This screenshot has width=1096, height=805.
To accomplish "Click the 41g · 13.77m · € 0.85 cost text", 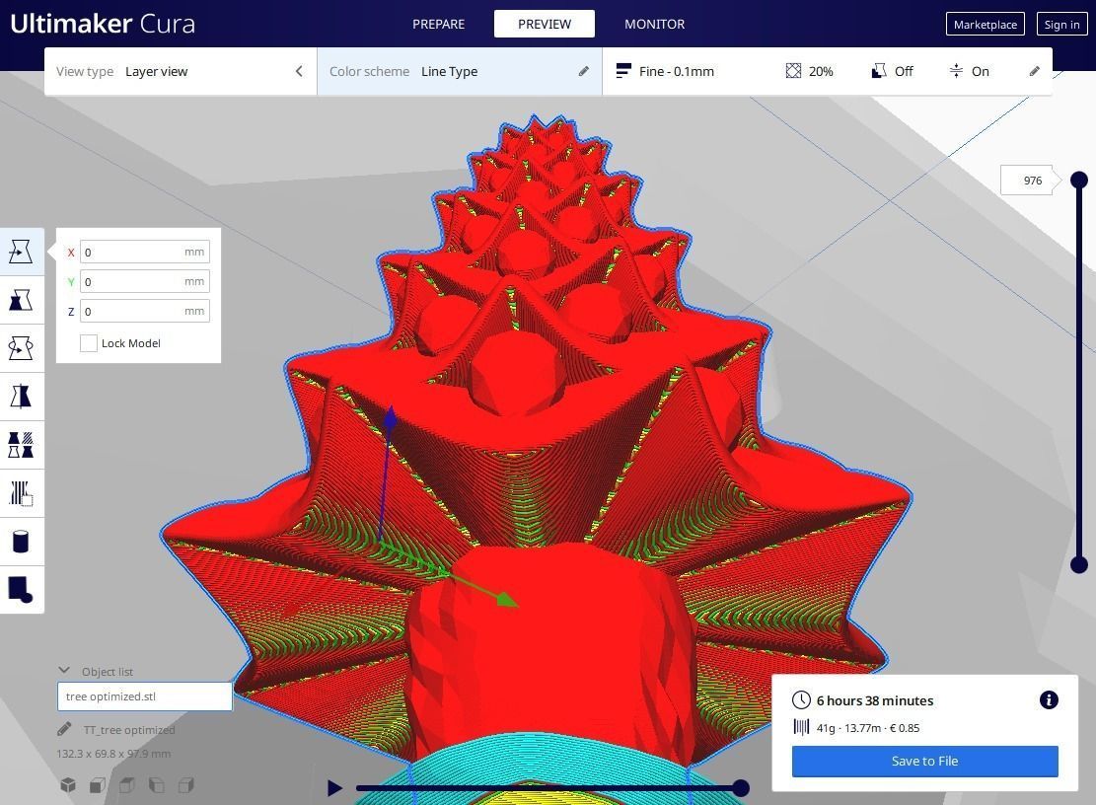I will coord(868,727).
